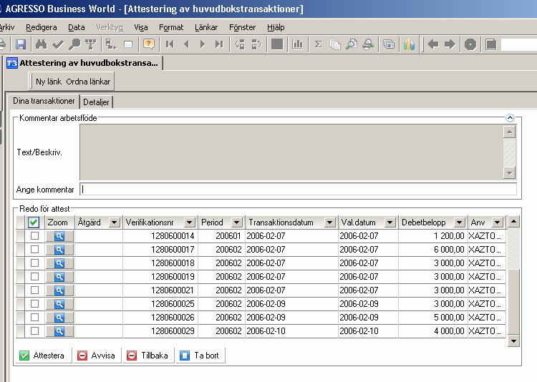This screenshot has width=537, height=382.
Task: Click the table scrollbar up arrow
Action: [513, 222]
